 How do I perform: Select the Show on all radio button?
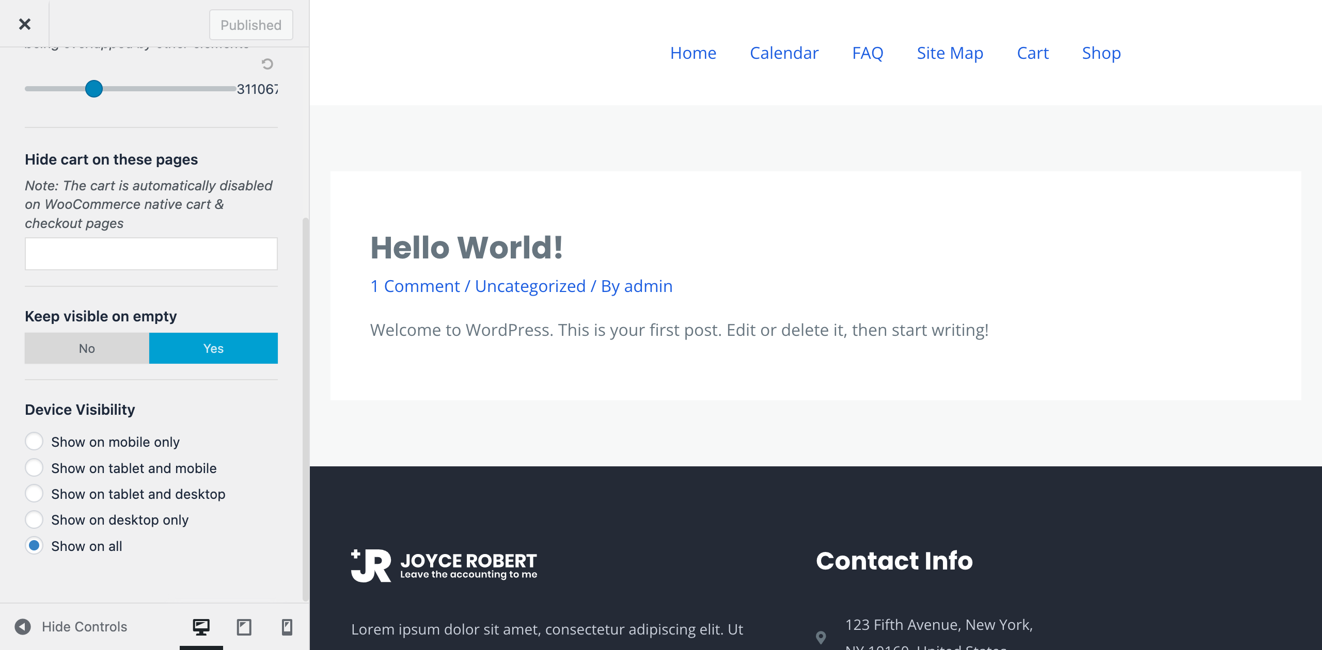(34, 546)
